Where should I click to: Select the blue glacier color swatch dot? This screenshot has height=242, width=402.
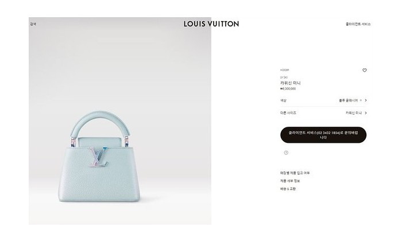pyautogui.click(x=361, y=100)
